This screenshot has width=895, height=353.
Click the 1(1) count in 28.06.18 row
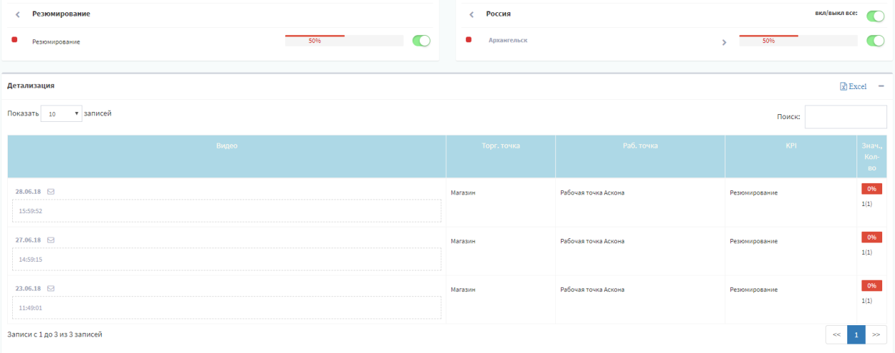coord(867,204)
